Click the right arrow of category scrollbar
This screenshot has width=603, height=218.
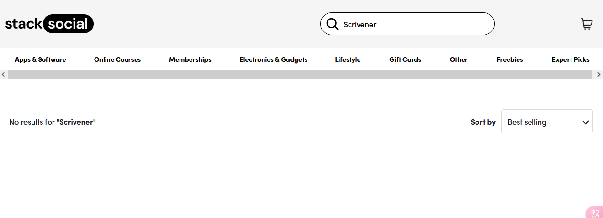(599, 75)
